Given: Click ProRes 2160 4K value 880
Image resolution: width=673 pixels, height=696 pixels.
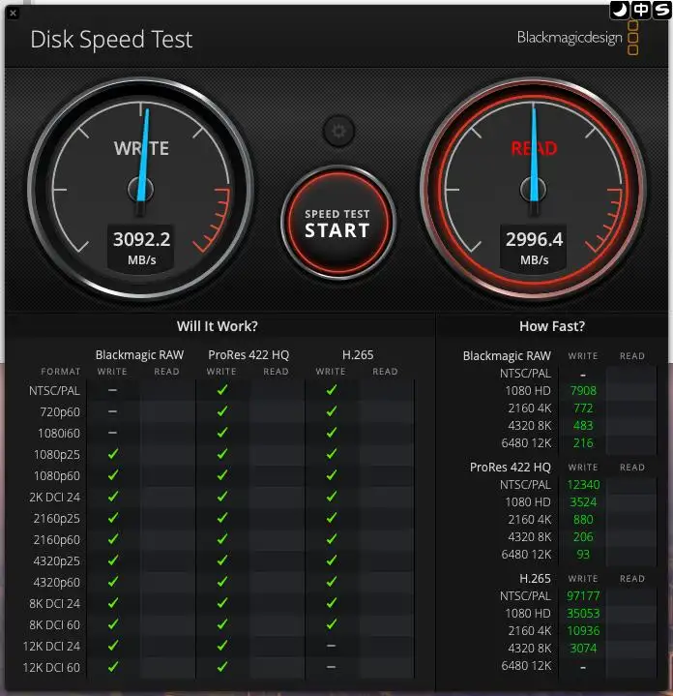Looking at the screenshot, I should [583, 519].
